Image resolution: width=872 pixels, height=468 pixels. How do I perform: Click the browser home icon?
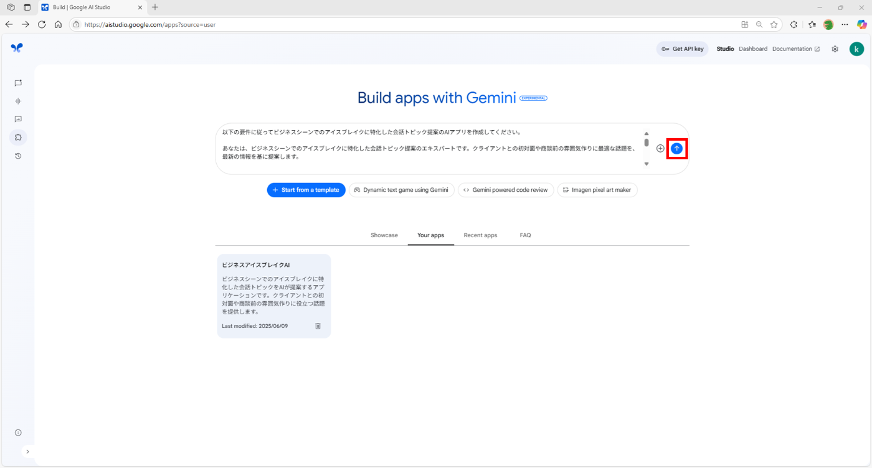(58, 24)
